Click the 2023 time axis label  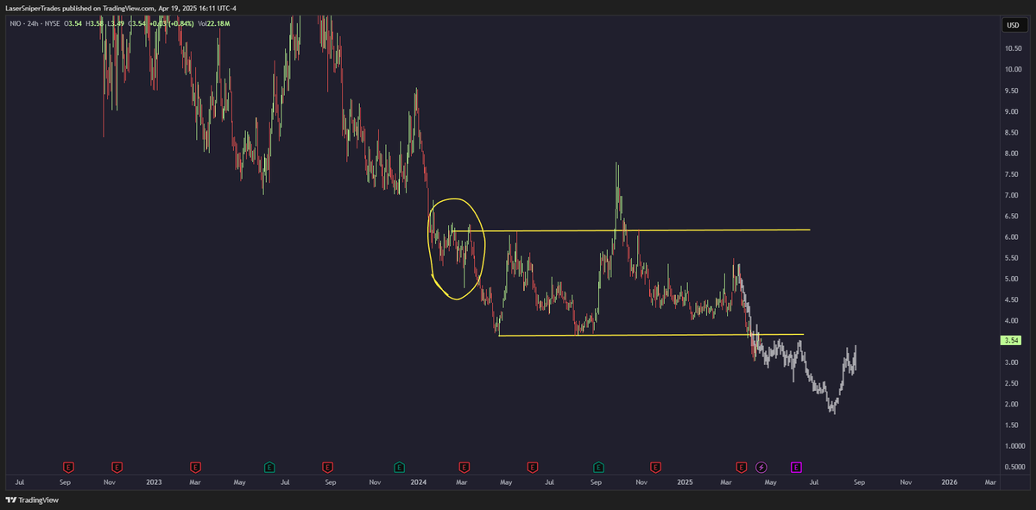click(x=154, y=483)
